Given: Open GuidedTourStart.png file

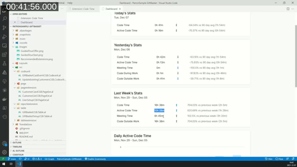Looking at the screenshot, I should 32,55.
